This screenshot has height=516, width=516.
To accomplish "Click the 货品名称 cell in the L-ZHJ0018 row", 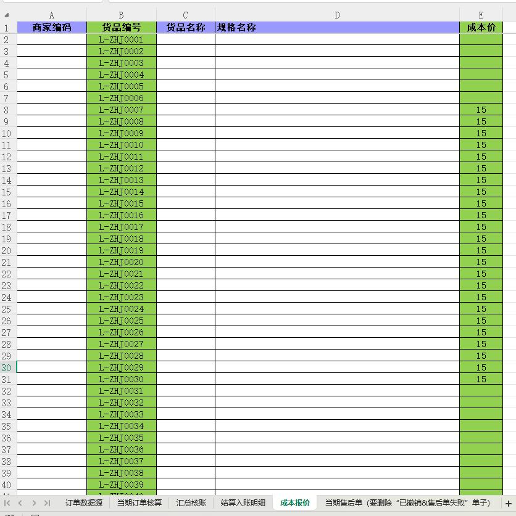I will coord(186,239).
